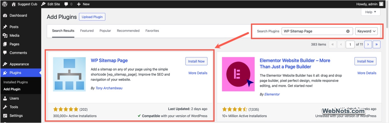Expand the Help panel
This screenshot has width=389, height=123.
[x=371, y=12]
